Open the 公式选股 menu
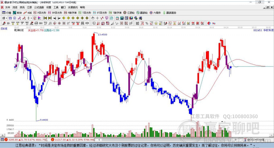 coord(39,7)
